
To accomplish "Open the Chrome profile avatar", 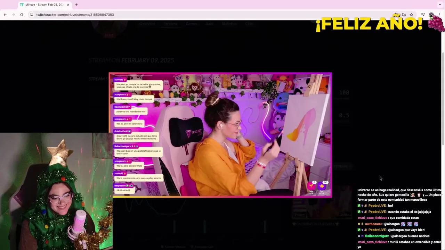I will click(431, 15).
